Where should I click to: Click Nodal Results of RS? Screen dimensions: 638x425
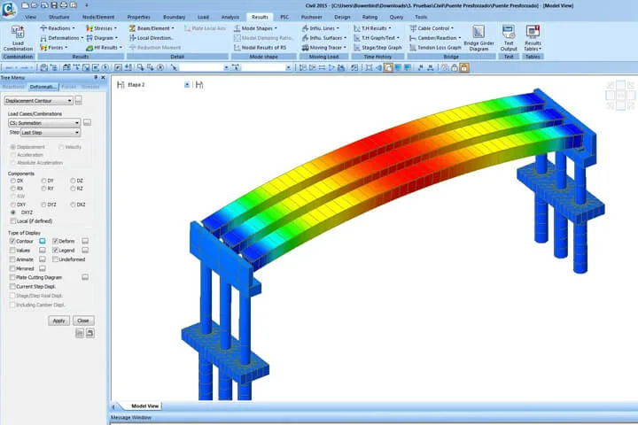[260, 48]
